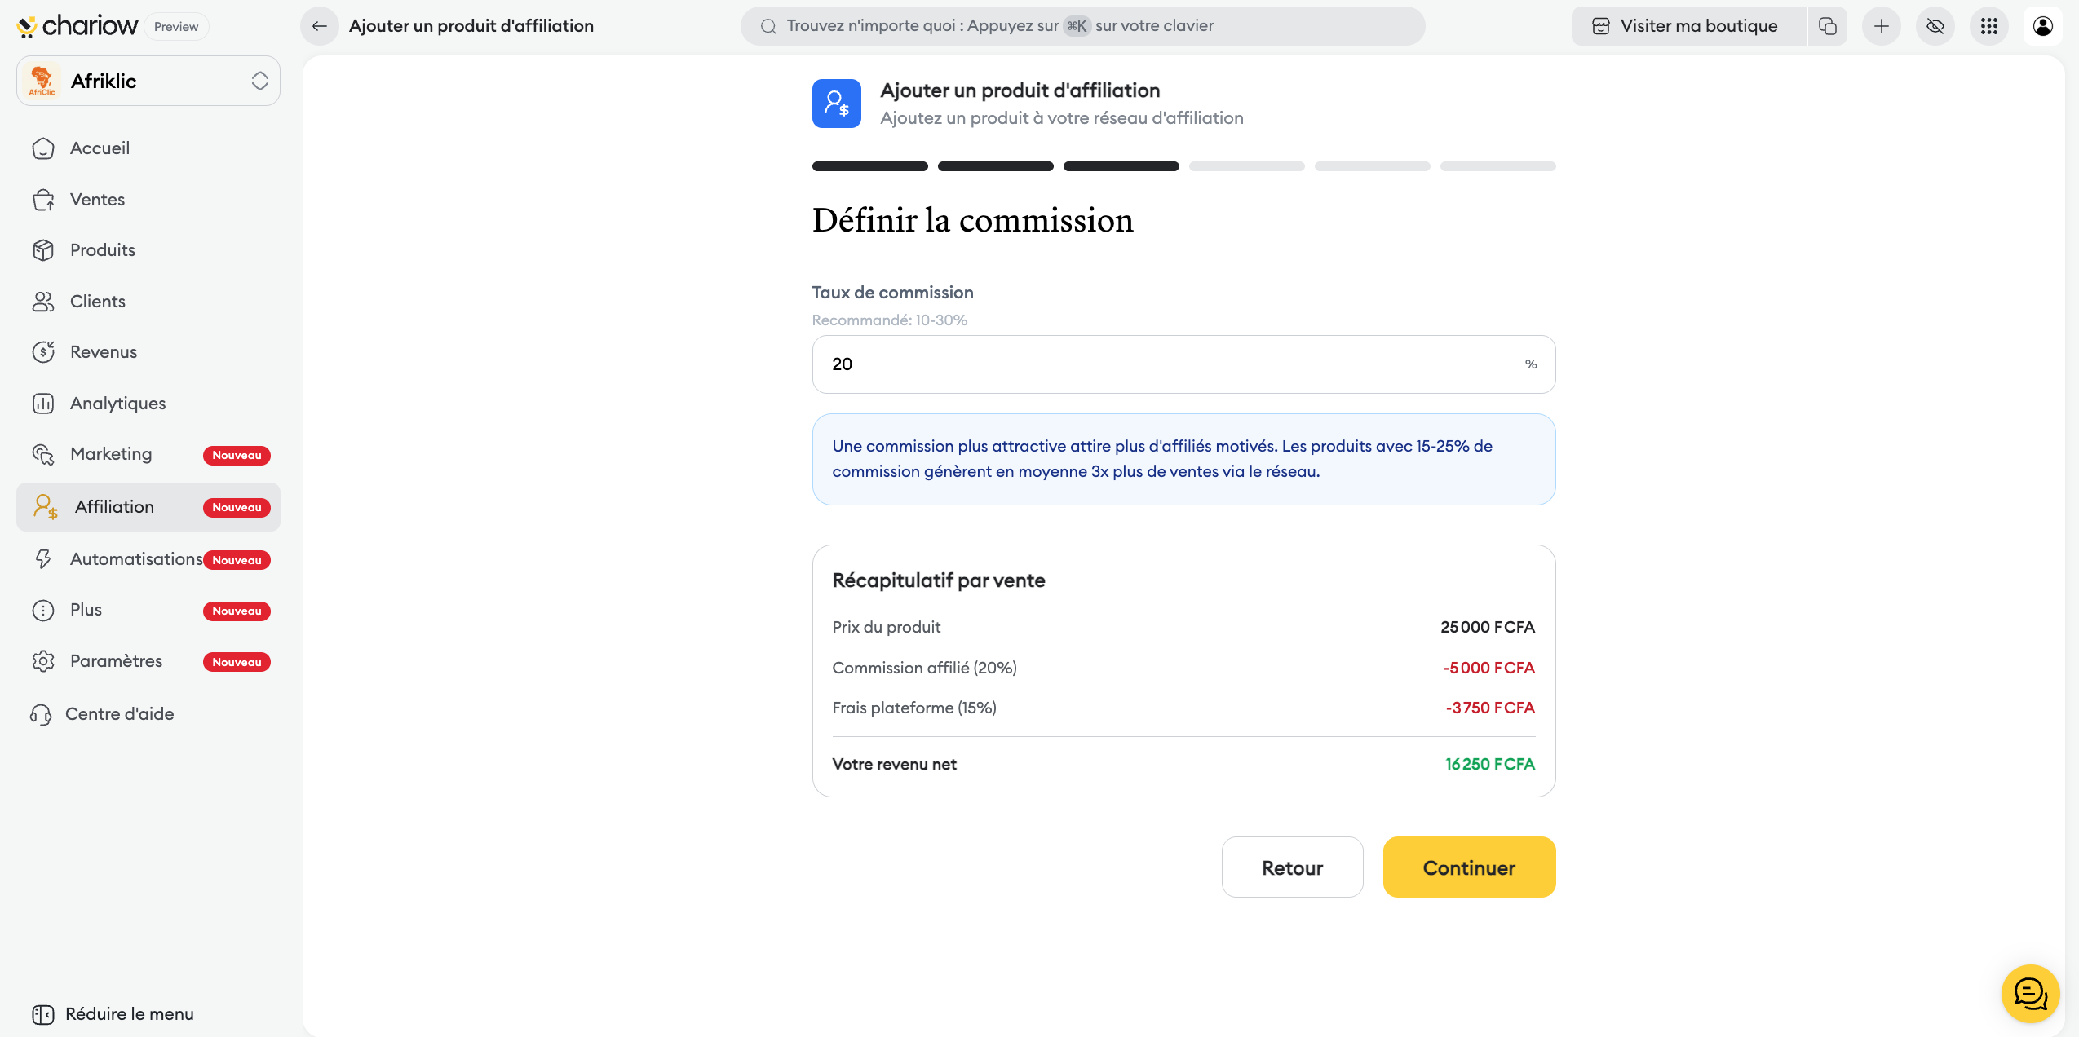Click the copy store link icon
The image size is (2079, 1037).
[x=1827, y=26]
